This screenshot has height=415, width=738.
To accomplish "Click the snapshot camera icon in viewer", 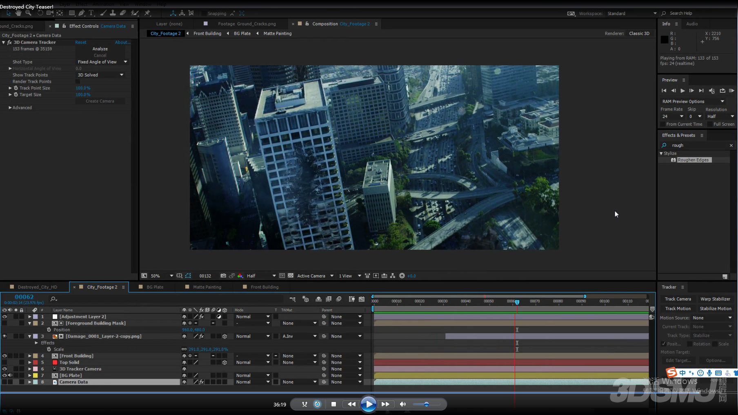I will click(223, 276).
